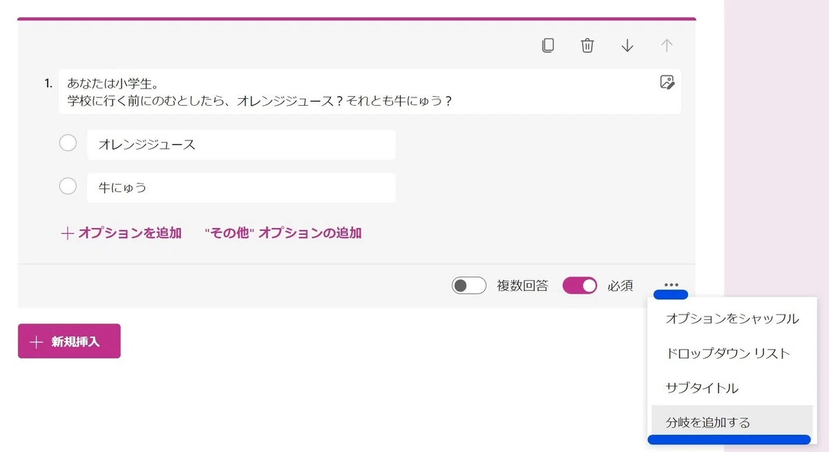This screenshot has width=829, height=452.
Task: Edit the 牛にゅう option field
Action: 241,187
